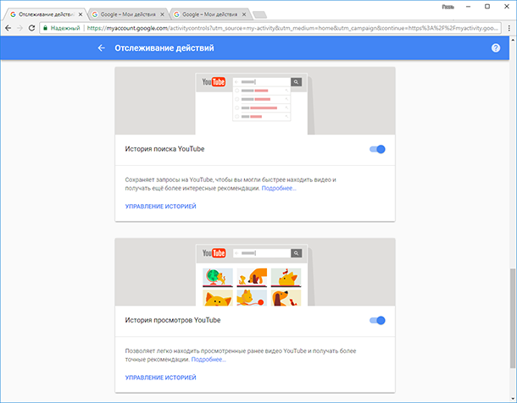
Task: Close the Отслеживание действий tab
Action: click(81, 14)
